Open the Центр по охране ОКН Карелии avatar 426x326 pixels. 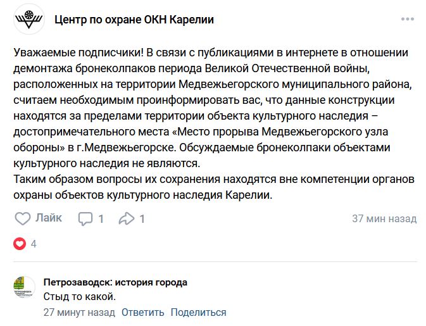[29, 19]
